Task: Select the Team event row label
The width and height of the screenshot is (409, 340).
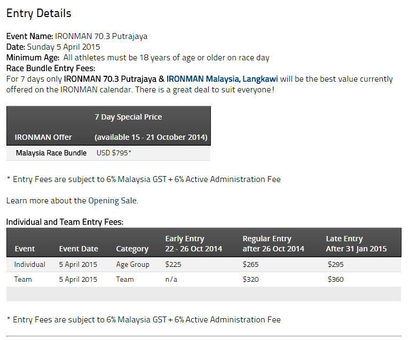Action: tap(23, 280)
